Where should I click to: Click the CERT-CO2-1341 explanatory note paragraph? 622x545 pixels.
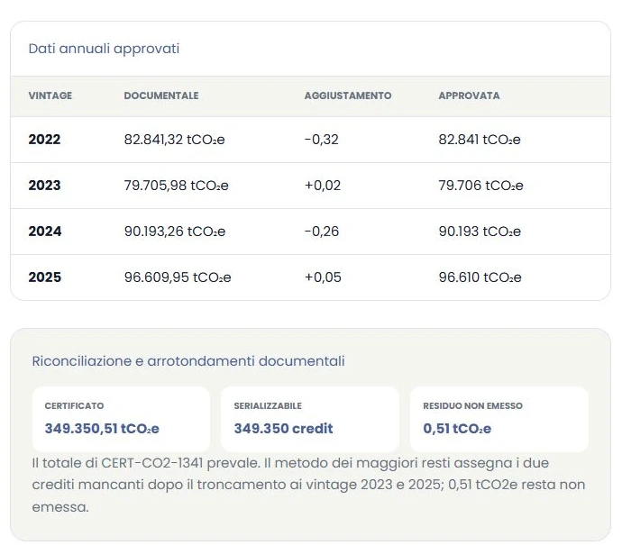click(308, 485)
